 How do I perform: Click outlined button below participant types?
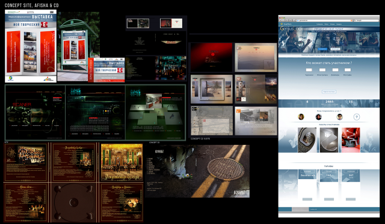329,92
